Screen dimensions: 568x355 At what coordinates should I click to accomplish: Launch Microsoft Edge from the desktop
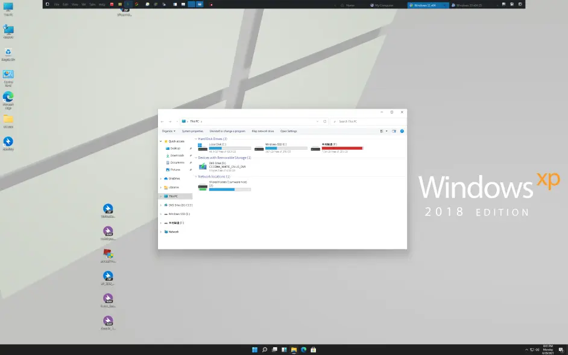tap(8, 100)
